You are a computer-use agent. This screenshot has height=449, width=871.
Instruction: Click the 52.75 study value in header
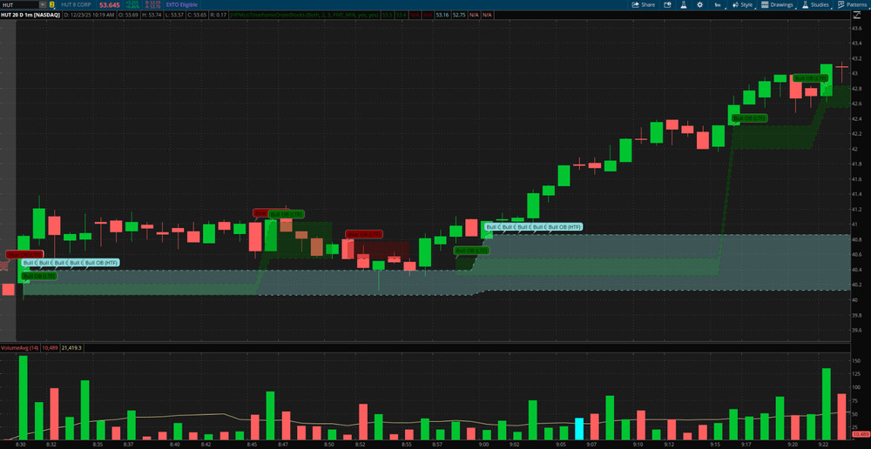coord(459,15)
